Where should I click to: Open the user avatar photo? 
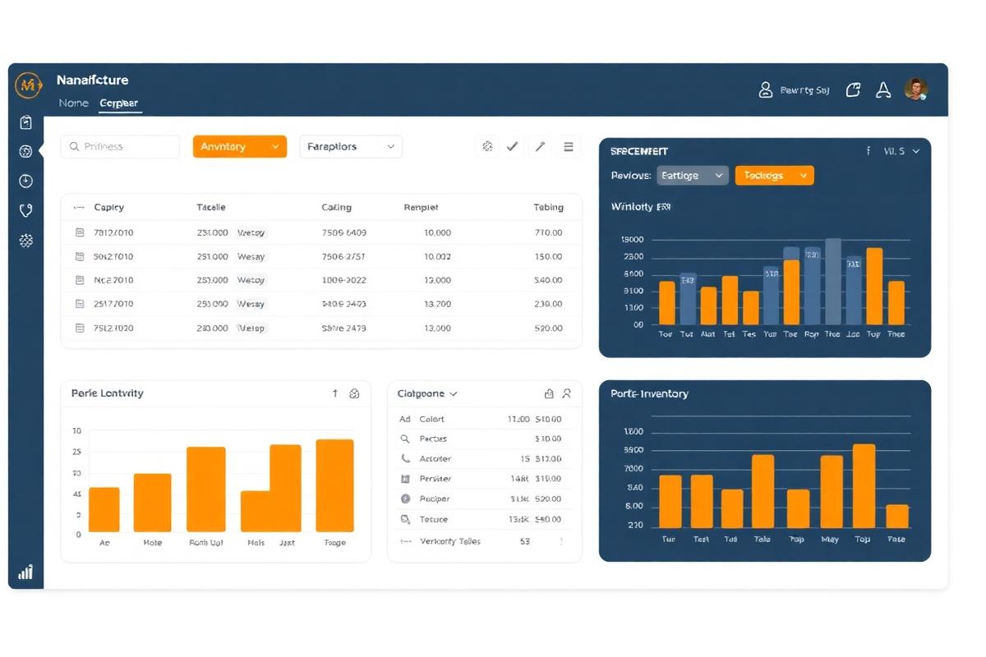tap(916, 89)
